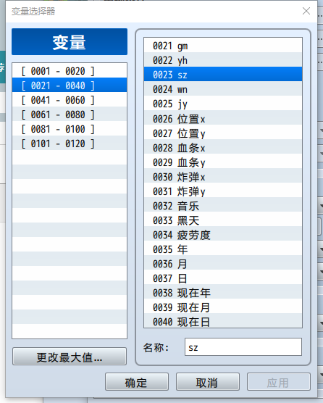The height and width of the screenshot is (403, 323).
Task: Select variable 0023 sz
Action: point(223,74)
